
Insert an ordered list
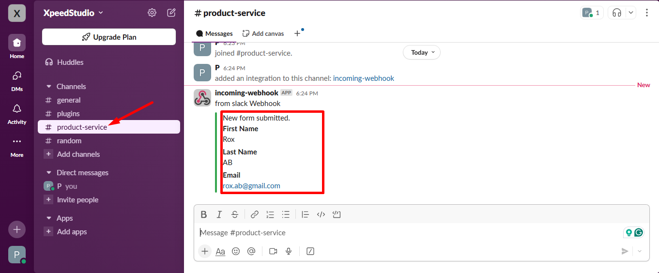click(x=270, y=214)
